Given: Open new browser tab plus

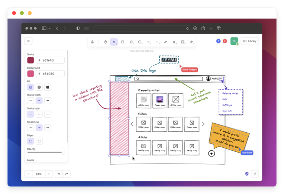Looking at the screenshot, I should point(211,28).
